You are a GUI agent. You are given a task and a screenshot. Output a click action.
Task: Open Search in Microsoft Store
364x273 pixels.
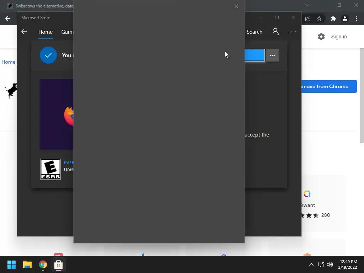(255, 32)
